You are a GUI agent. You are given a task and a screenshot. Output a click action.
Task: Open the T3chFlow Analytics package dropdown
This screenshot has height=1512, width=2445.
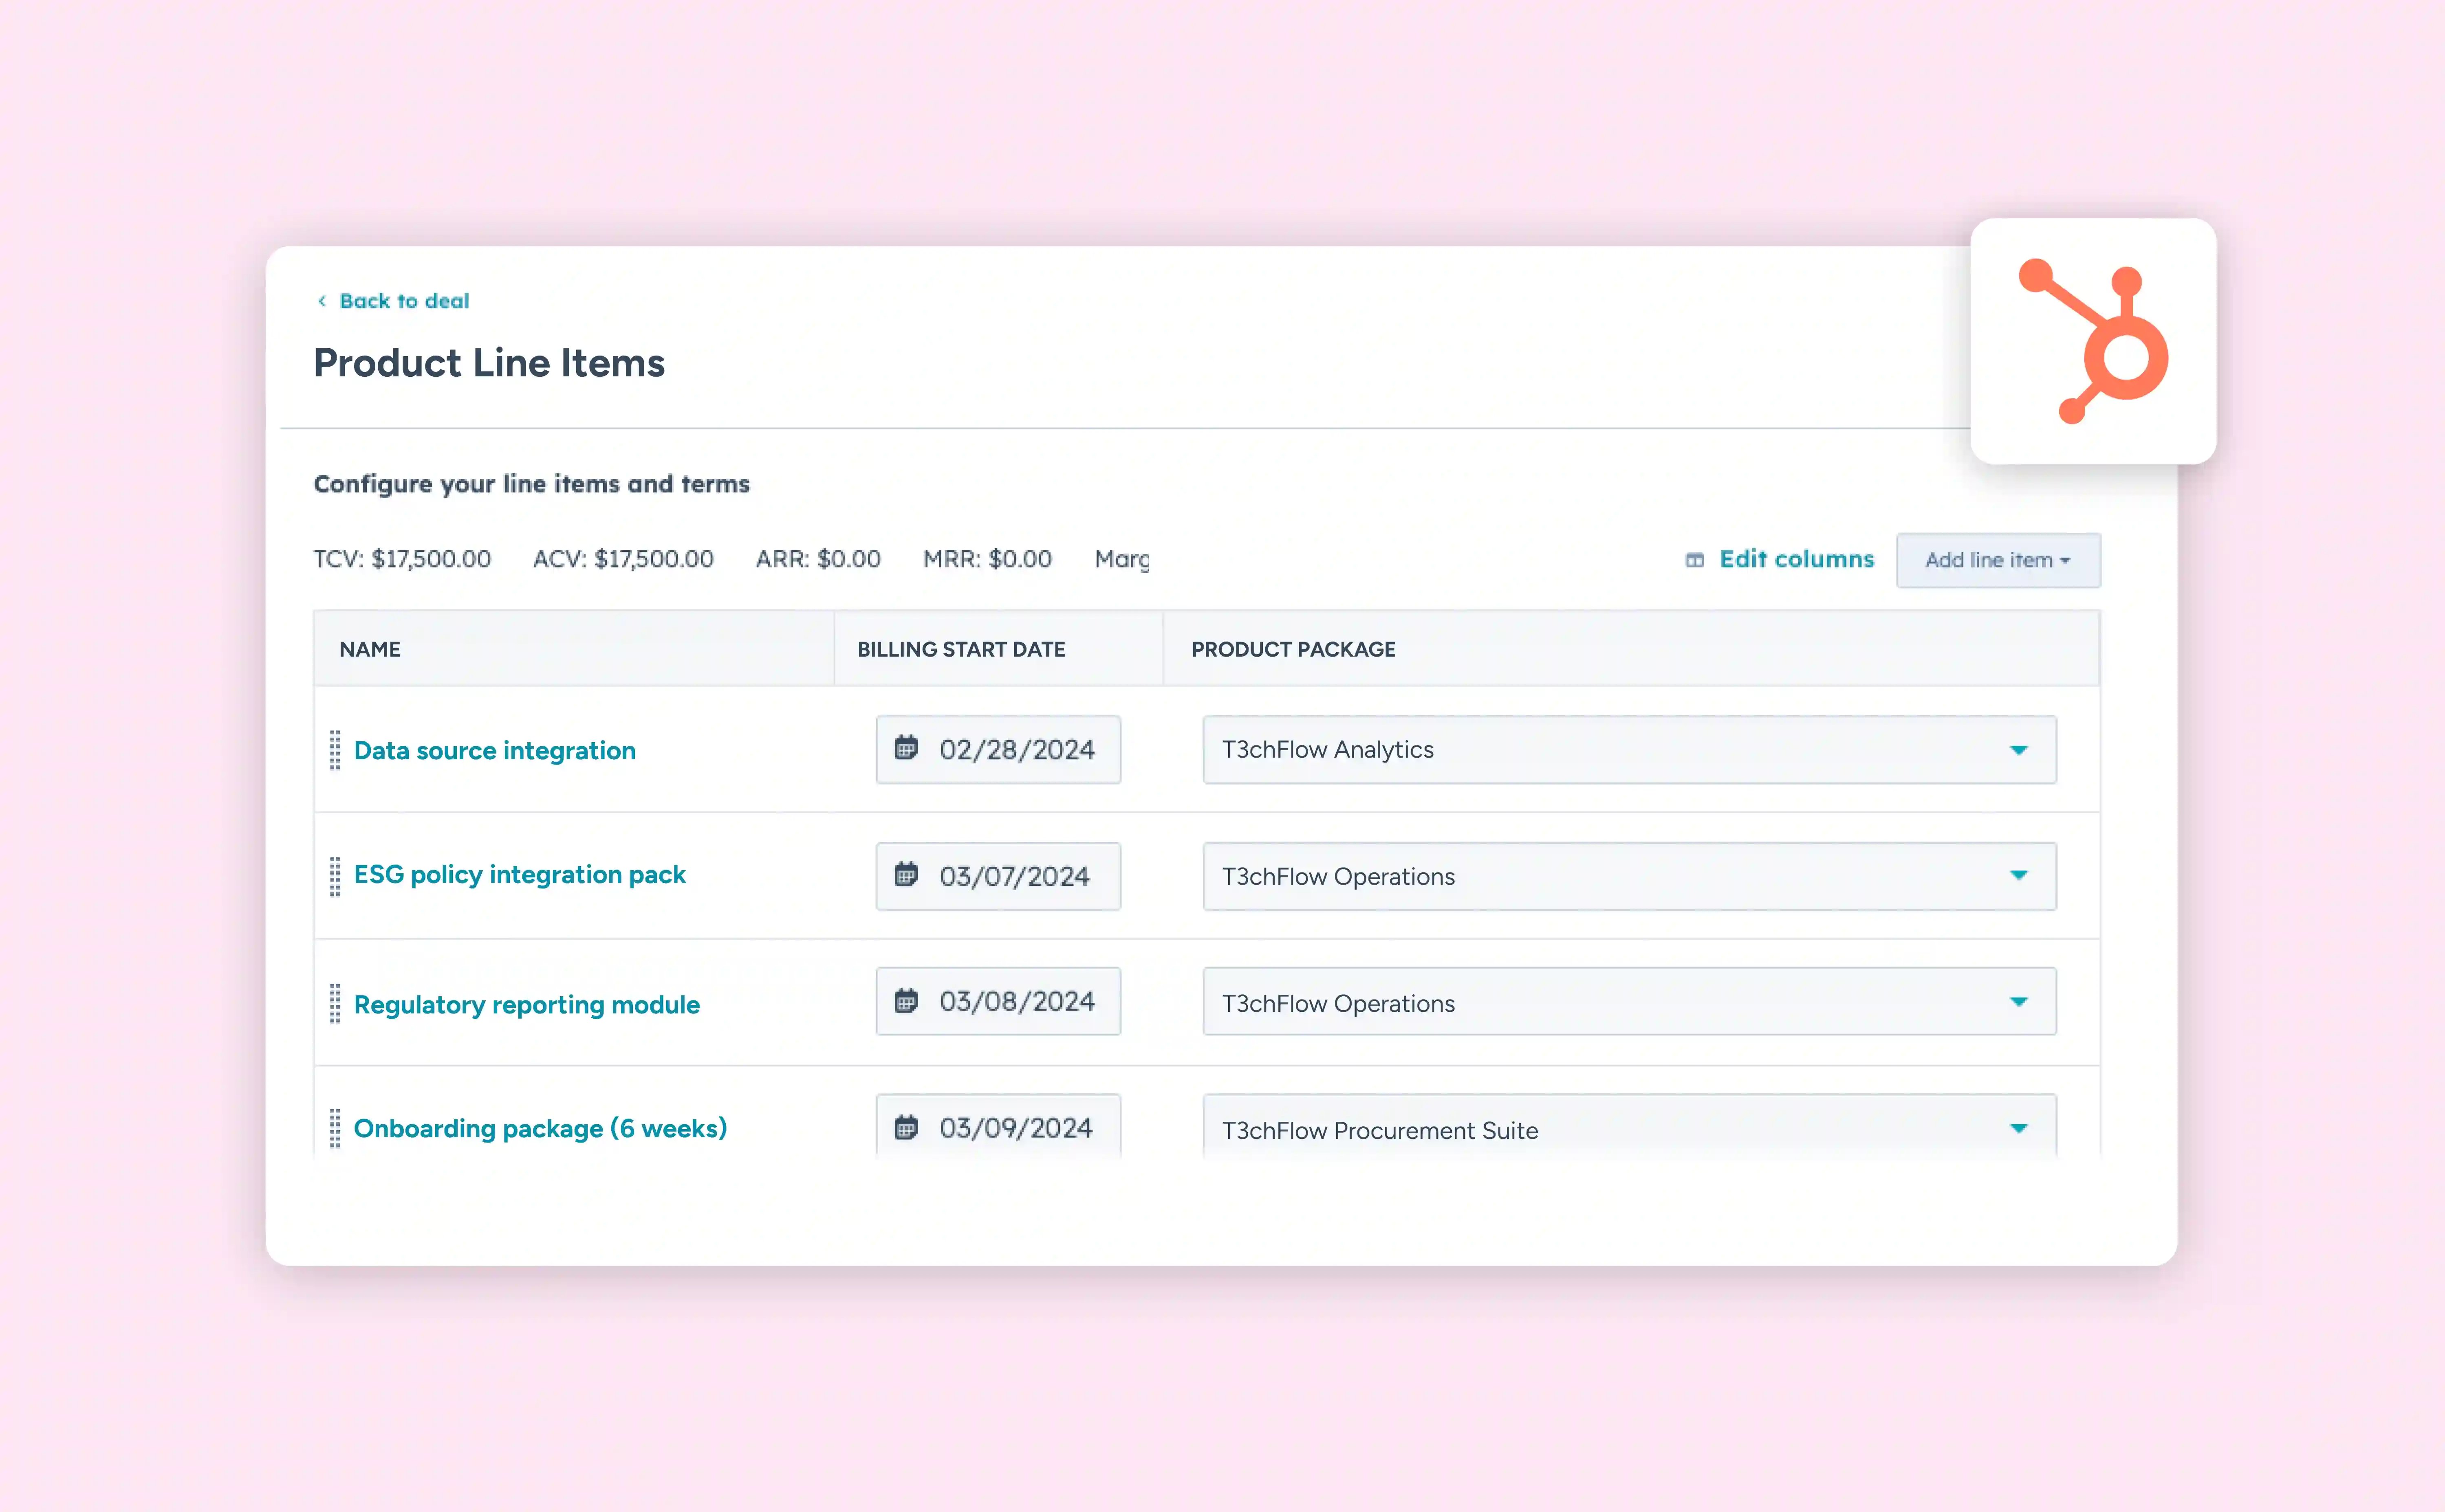pos(1630,750)
